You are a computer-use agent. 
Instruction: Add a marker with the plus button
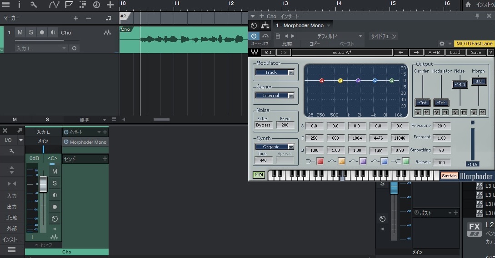[x=76, y=18]
